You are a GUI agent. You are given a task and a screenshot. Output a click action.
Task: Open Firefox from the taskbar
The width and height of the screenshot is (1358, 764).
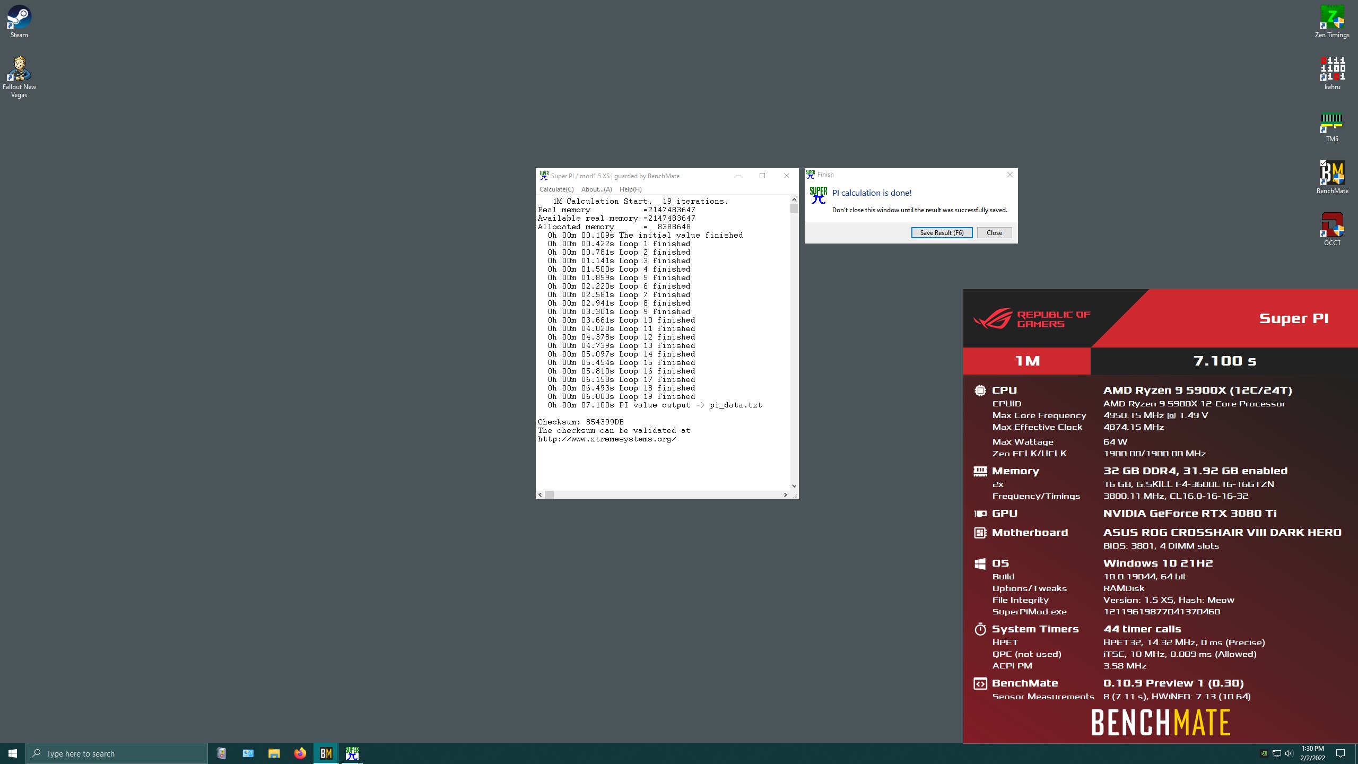pyautogui.click(x=300, y=753)
